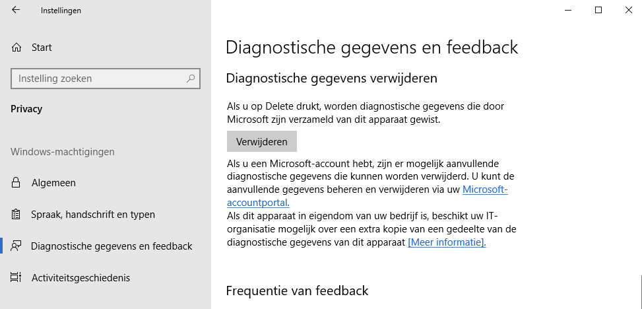Image resolution: width=642 pixels, height=309 pixels.
Task: Open 'Spraak, handschrift en typen' page
Action: (x=93, y=215)
